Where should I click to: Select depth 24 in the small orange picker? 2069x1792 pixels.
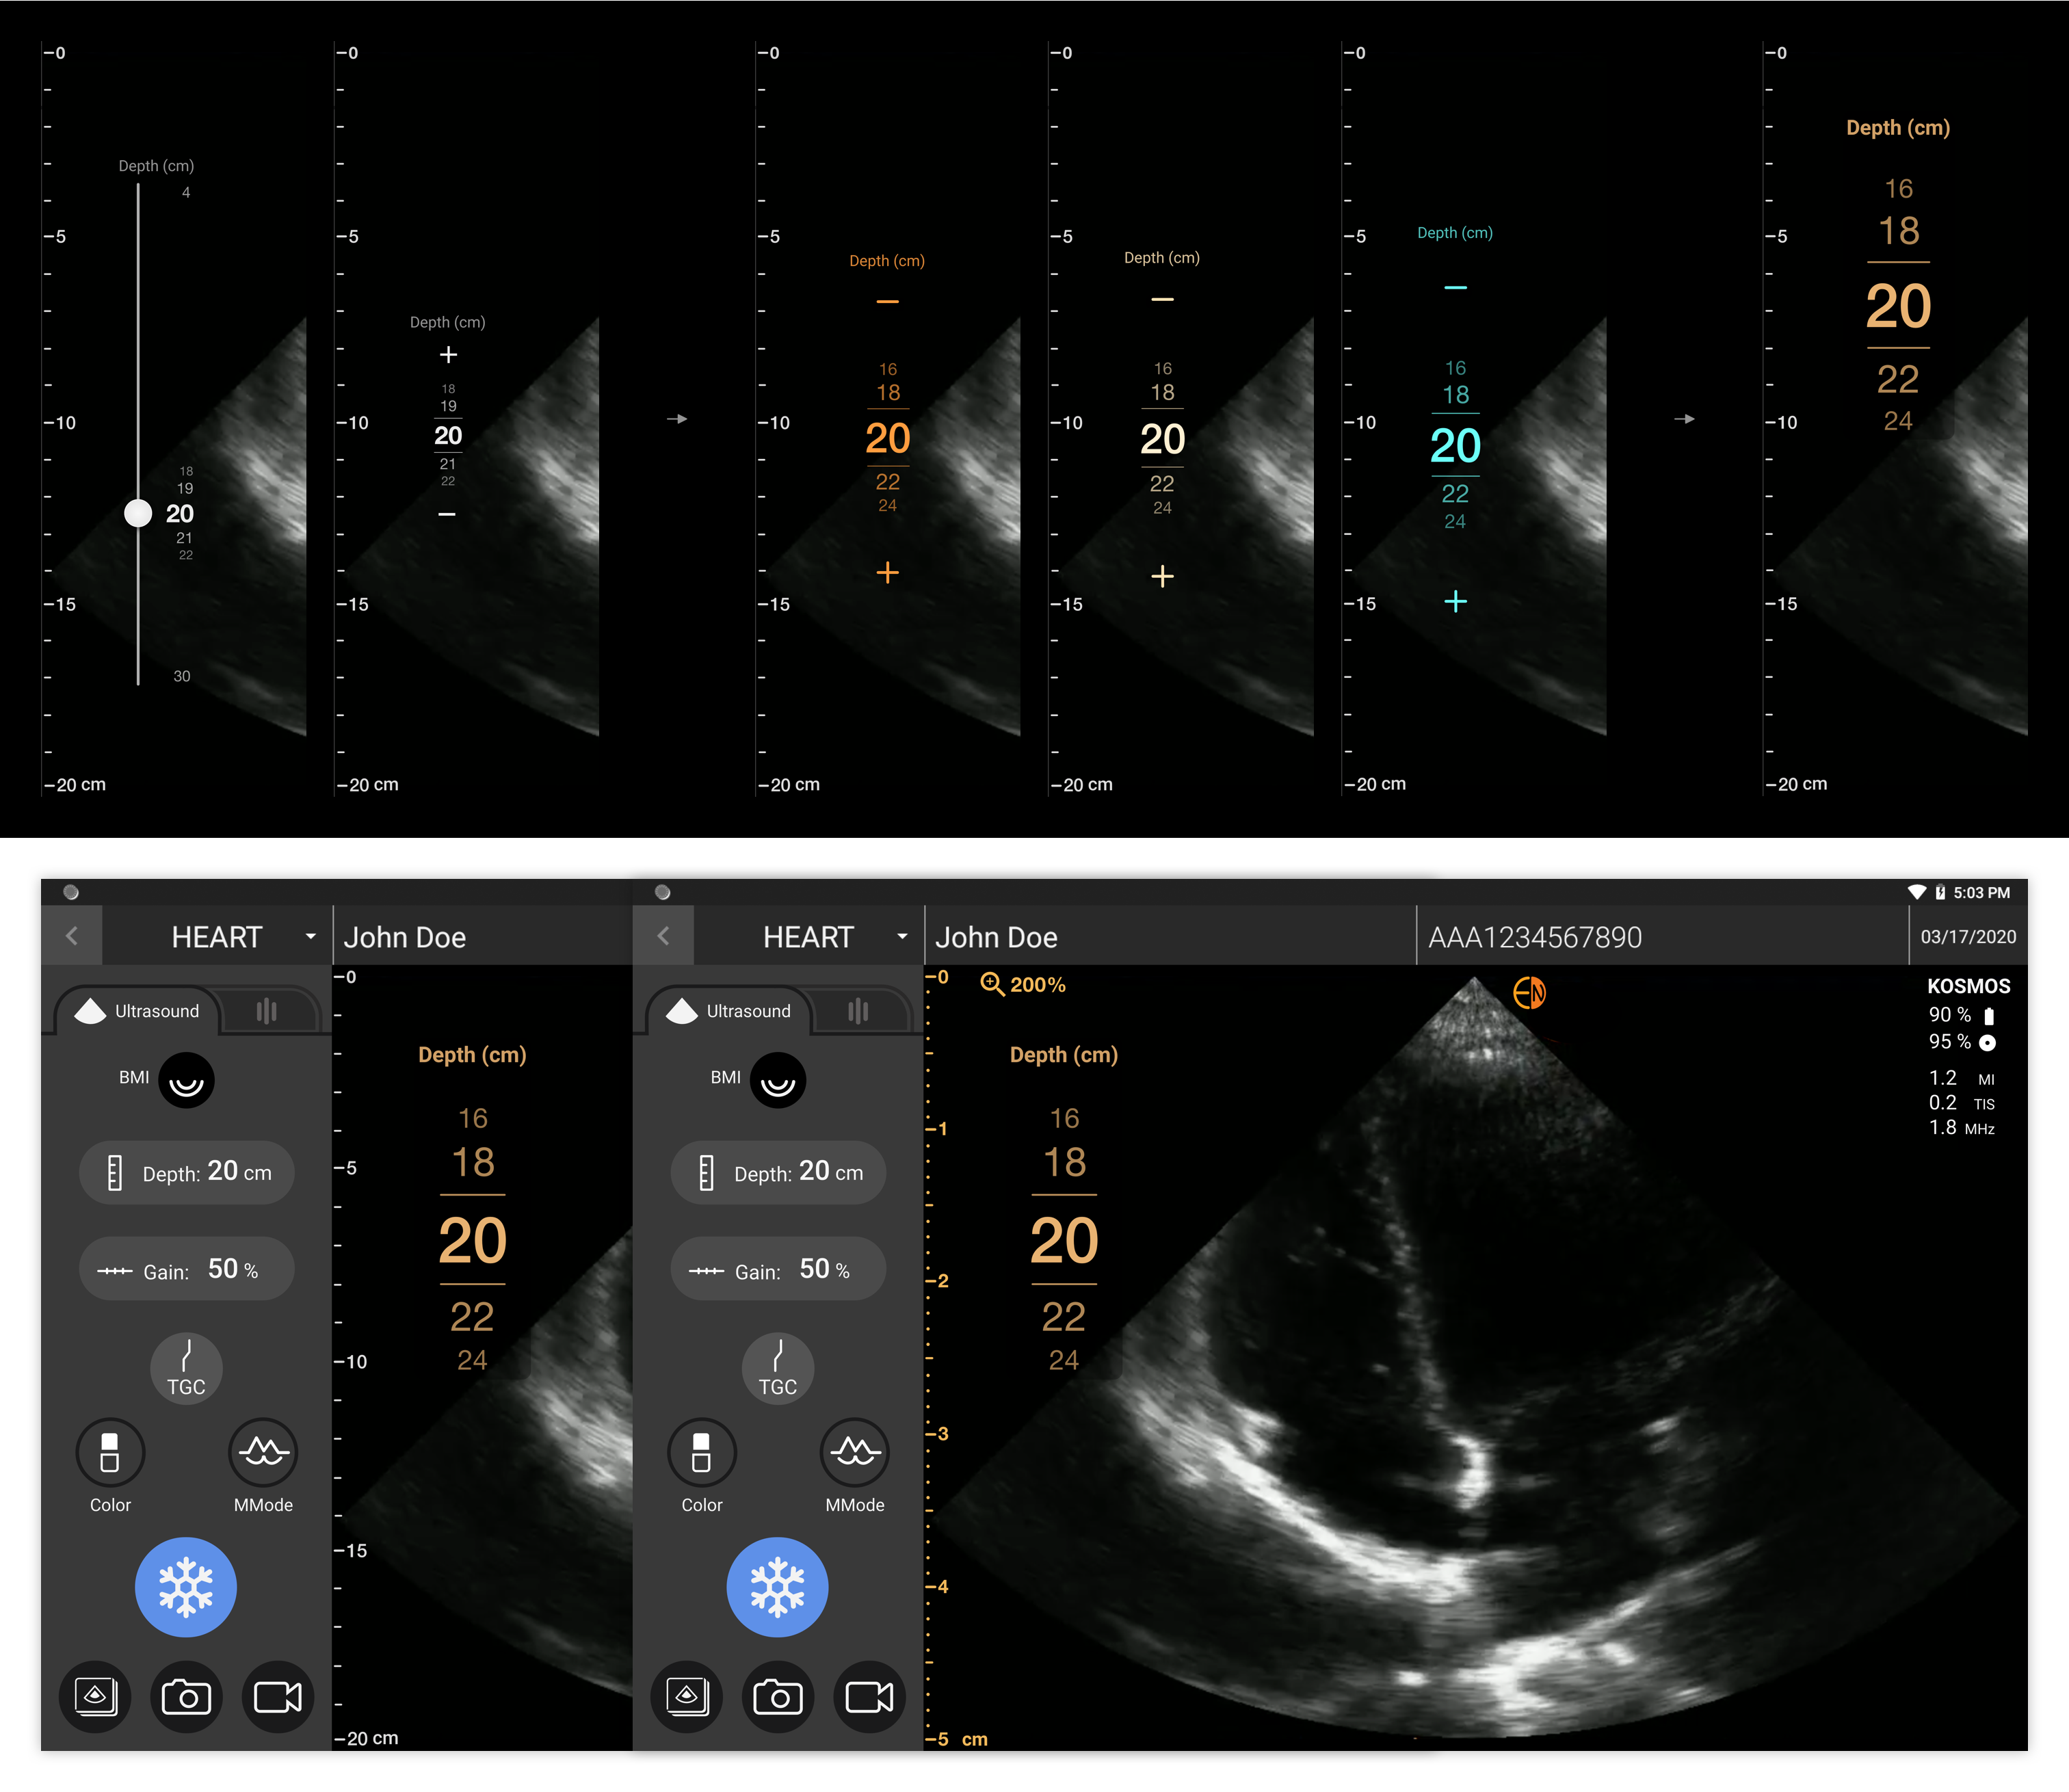887,506
